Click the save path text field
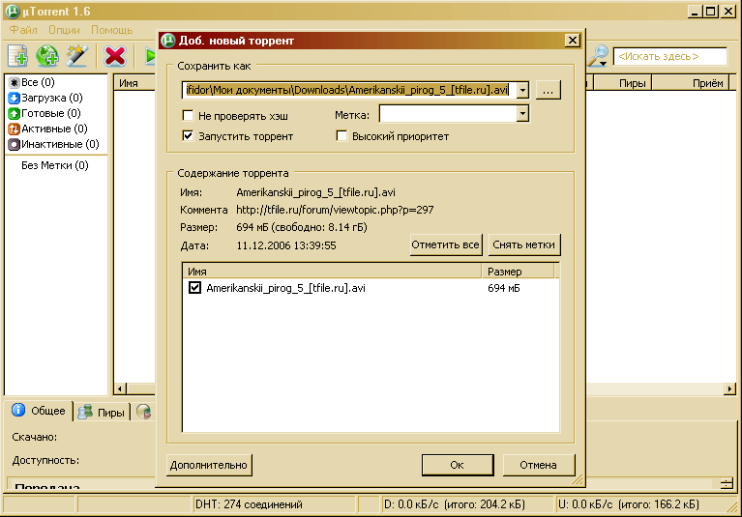The height and width of the screenshot is (517, 742). click(349, 90)
